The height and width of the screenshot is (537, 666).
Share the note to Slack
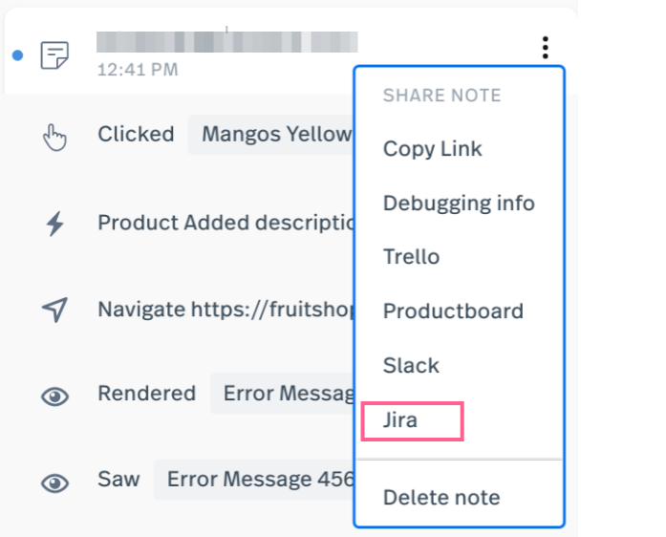(x=411, y=365)
